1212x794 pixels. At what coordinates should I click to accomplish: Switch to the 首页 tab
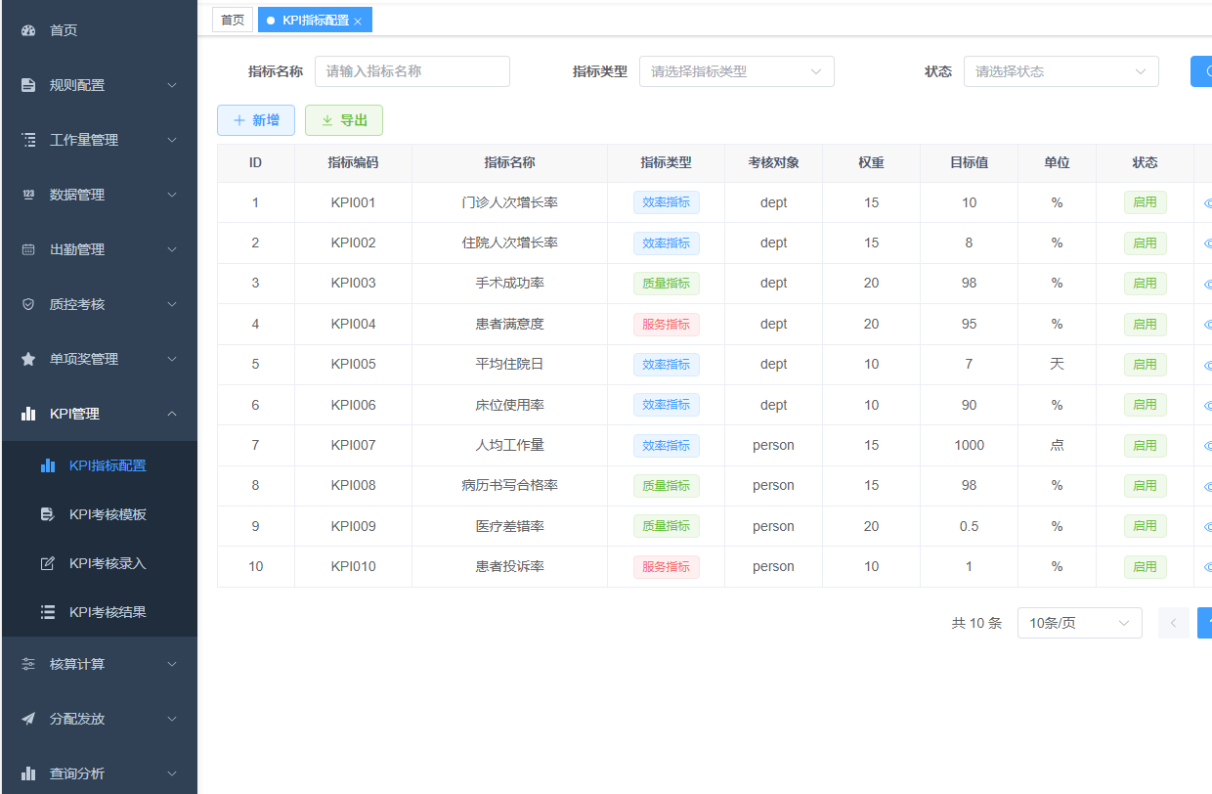coord(233,20)
